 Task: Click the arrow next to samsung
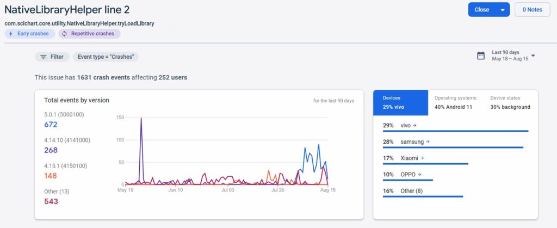pyautogui.click(x=428, y=141)
